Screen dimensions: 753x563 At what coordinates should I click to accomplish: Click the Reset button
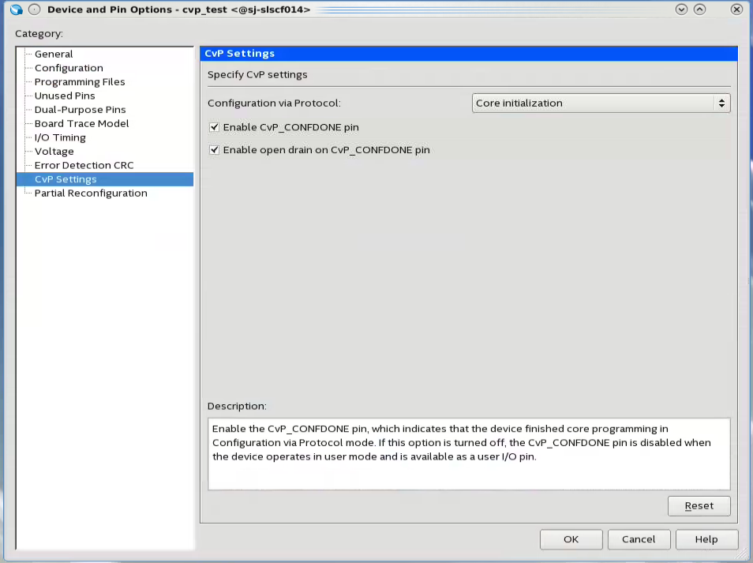[x=699, y=506]
